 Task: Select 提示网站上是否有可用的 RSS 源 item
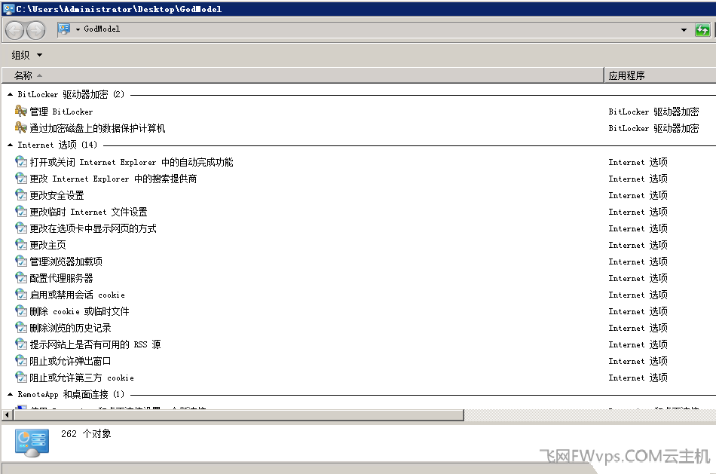pyautogui.click(x=96, y=345)
